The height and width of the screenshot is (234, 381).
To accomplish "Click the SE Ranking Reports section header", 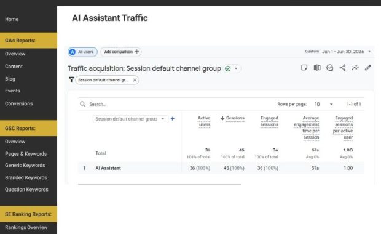I will [x=28, y=214].
